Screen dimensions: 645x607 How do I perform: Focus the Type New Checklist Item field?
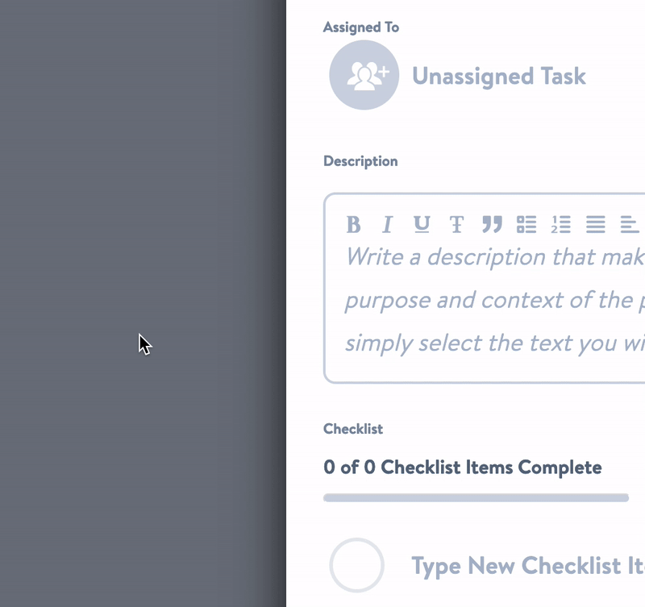[x=528, y=565]
